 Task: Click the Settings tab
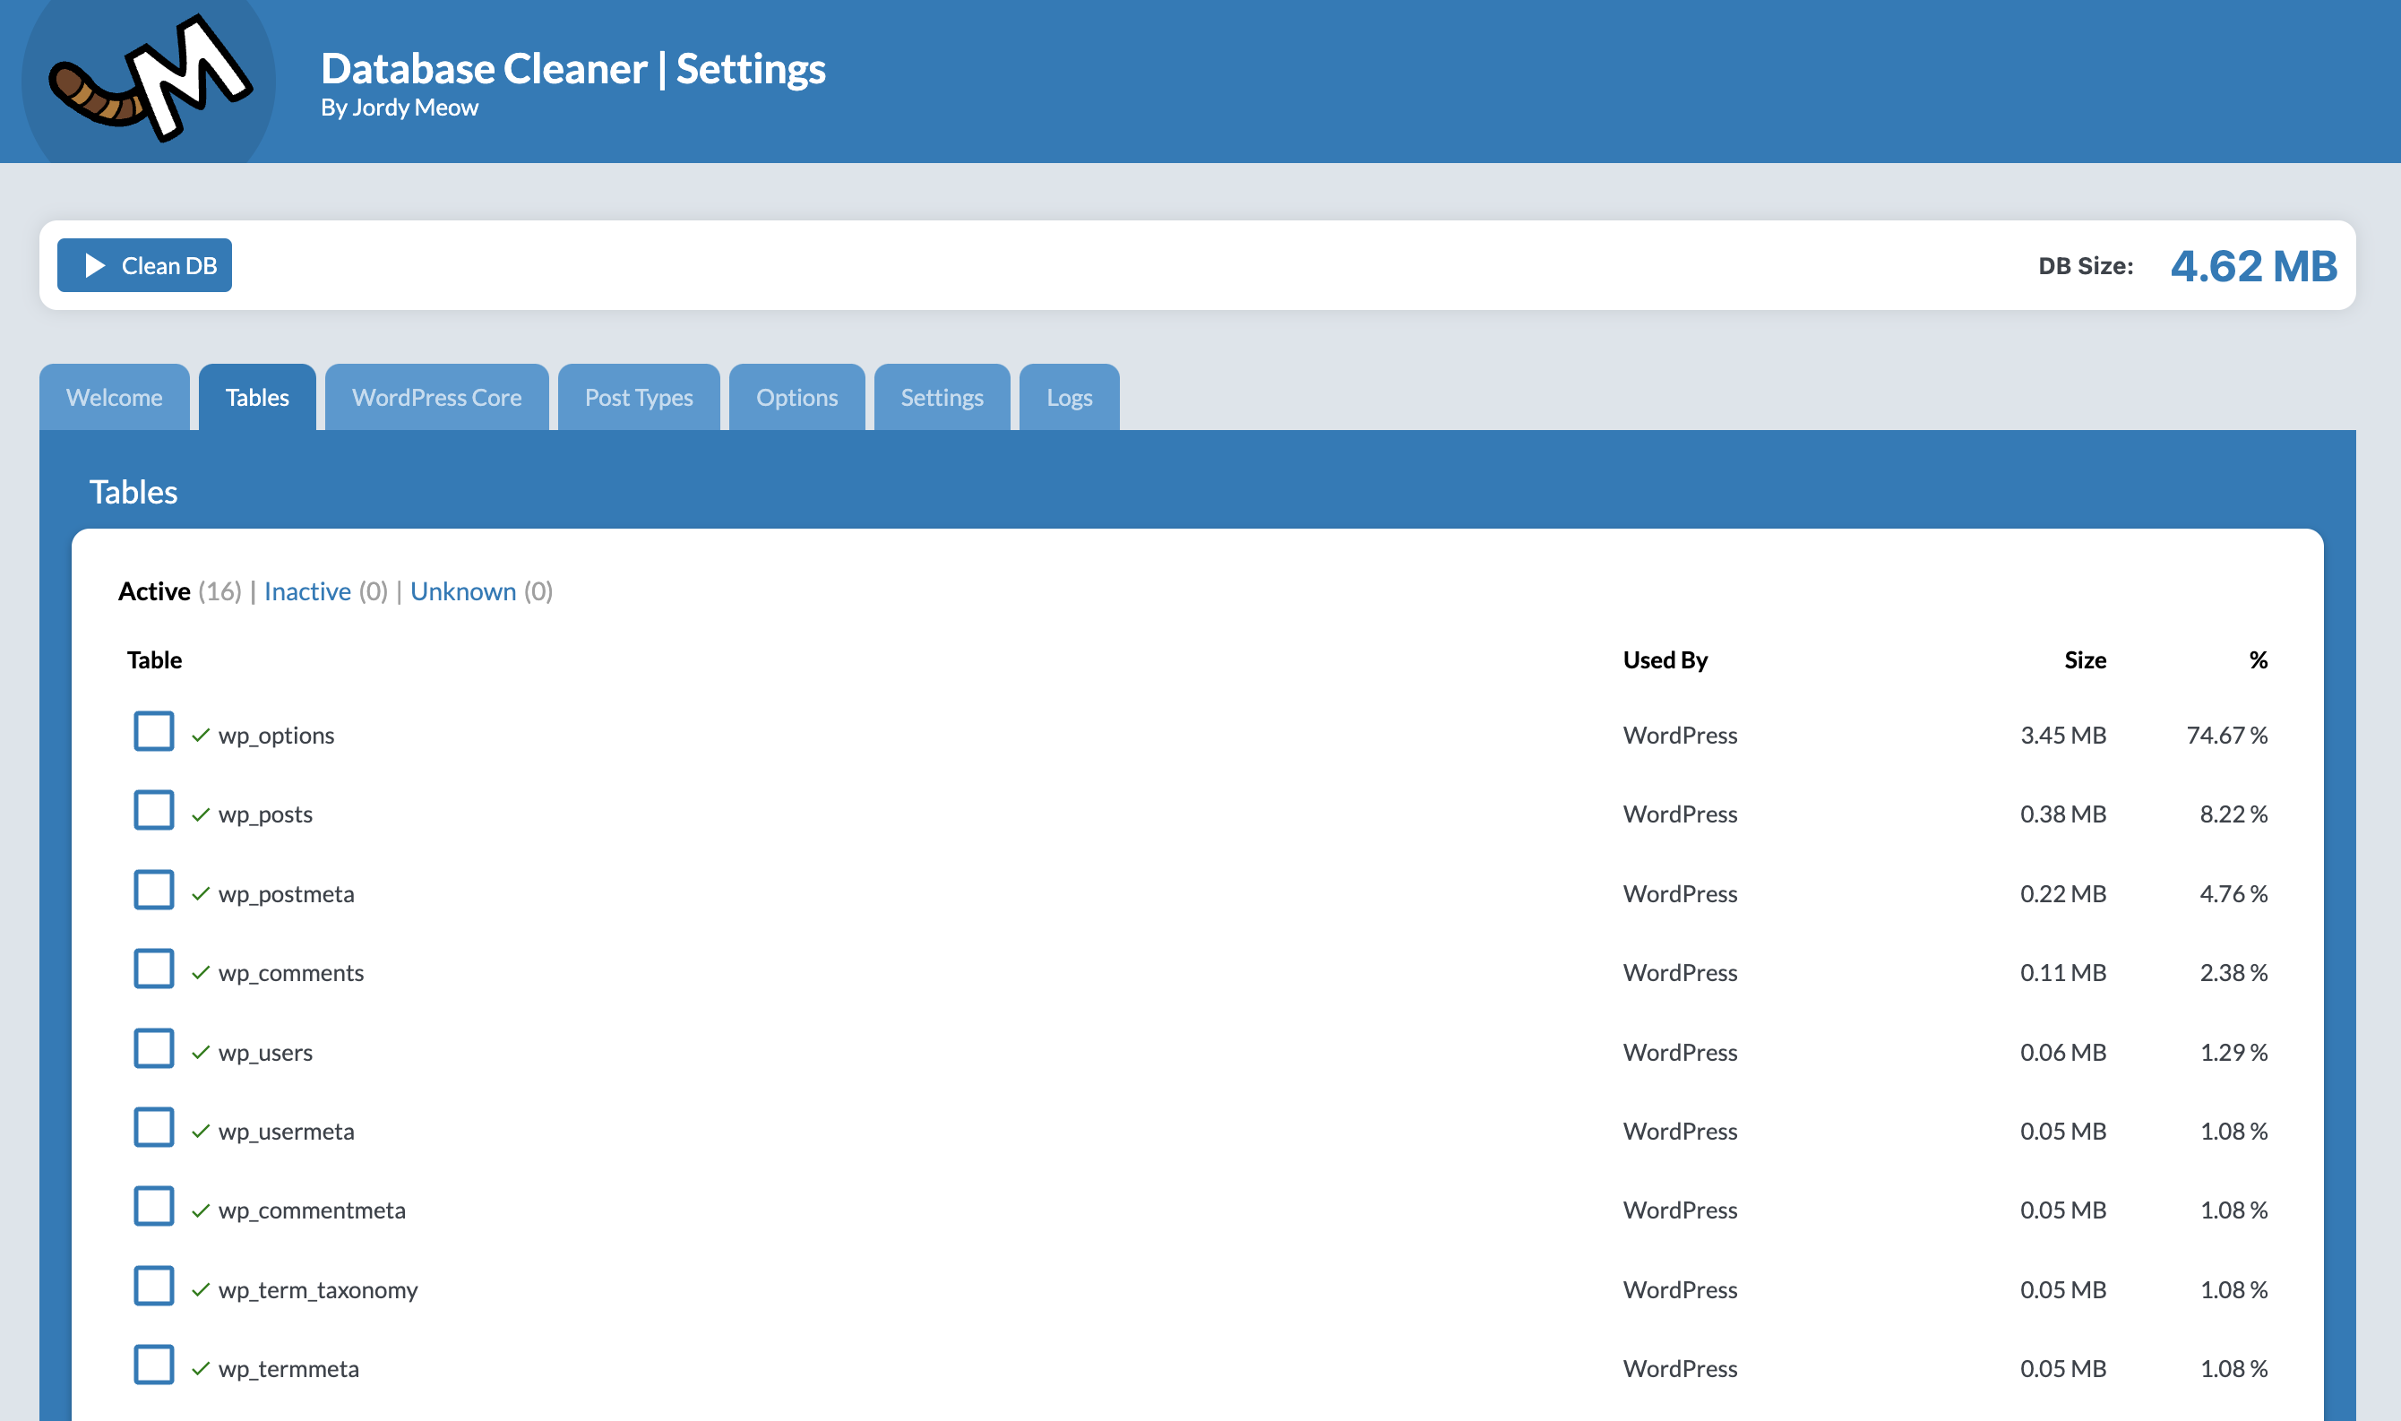click(x=943, y=396)
